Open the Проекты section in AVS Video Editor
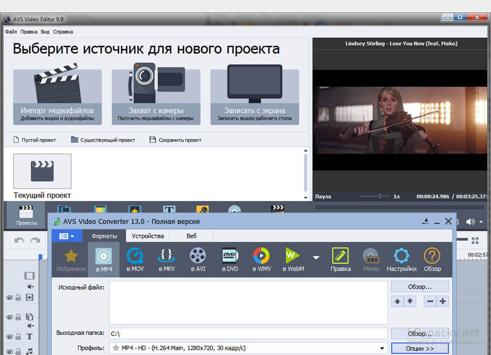 26,215
